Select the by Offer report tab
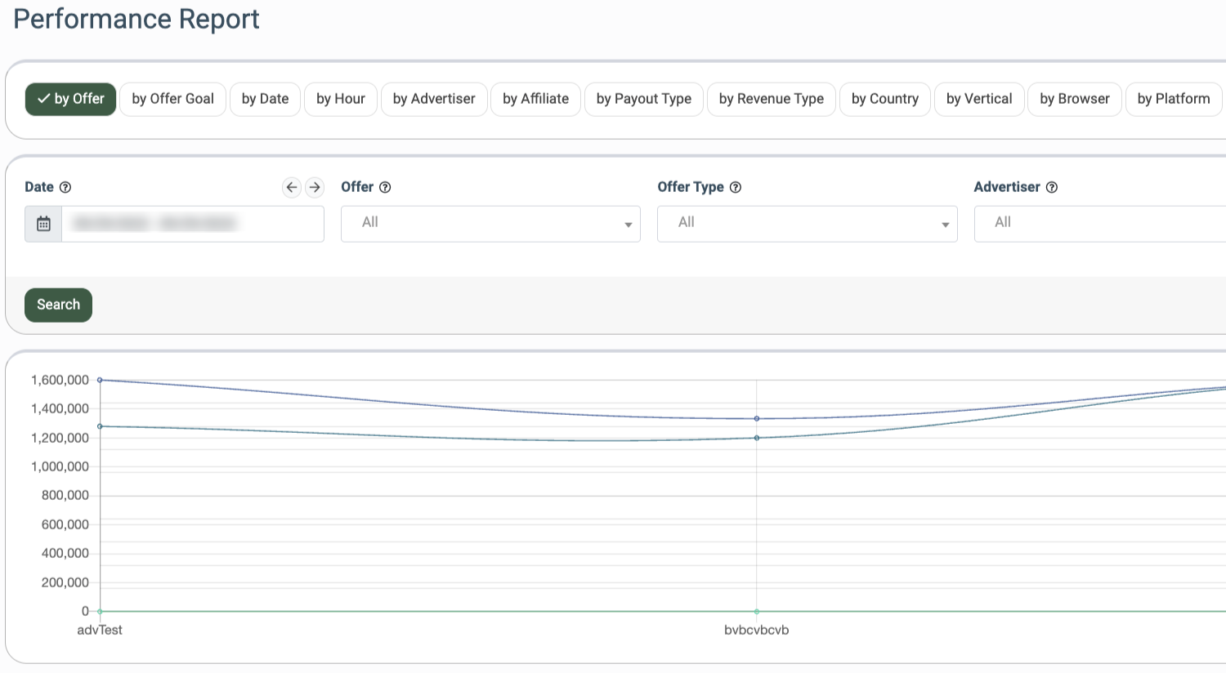1226x673 pixels. (x=71, y=99)
